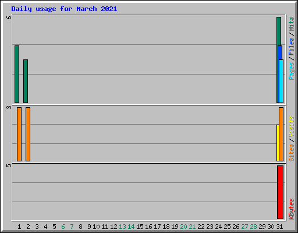Click day label "9" on the x-axis
298x233 pixels.
(89, 227)
